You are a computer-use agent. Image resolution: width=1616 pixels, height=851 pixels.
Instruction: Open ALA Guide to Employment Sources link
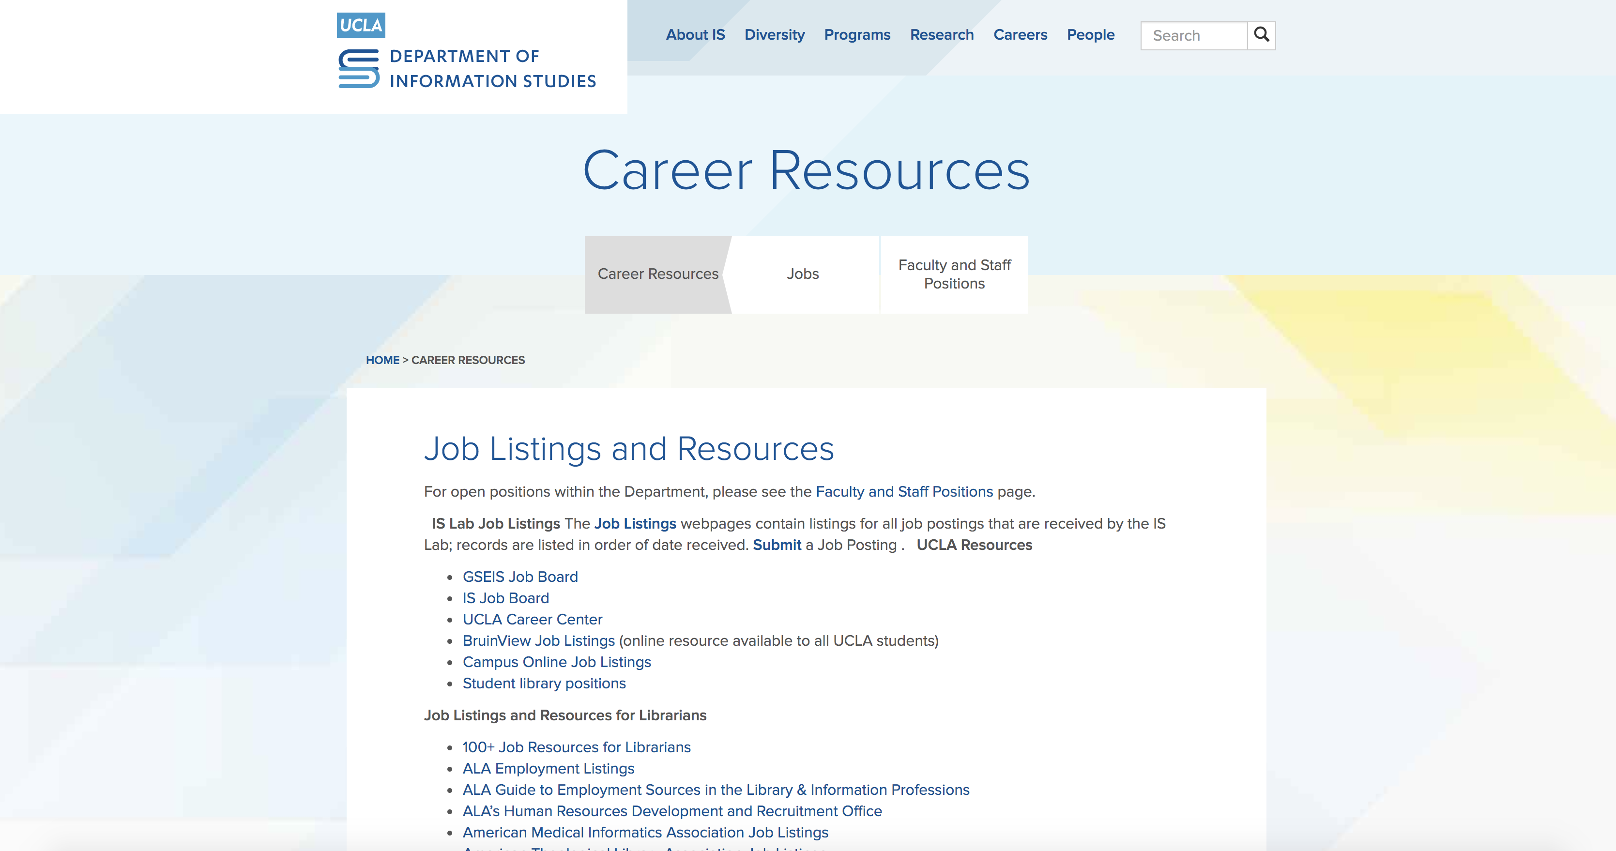716,790
